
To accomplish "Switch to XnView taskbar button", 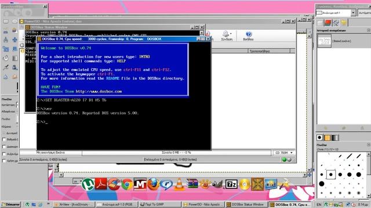I will [x=74, y=205].
